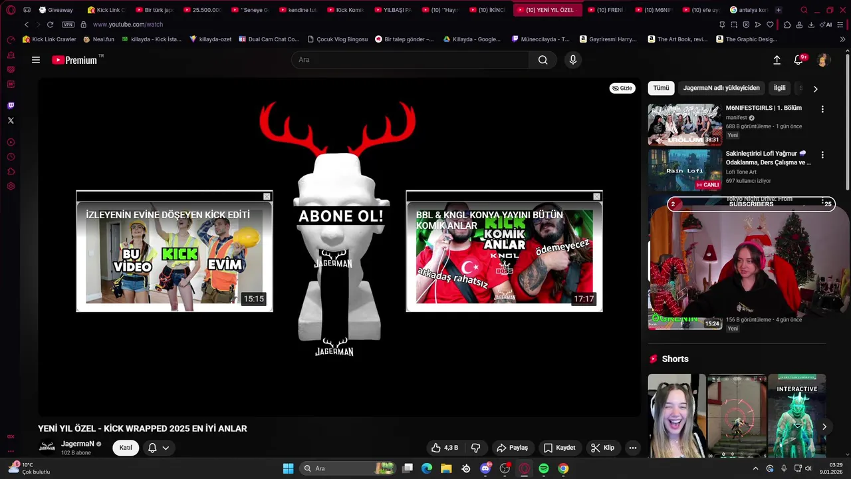Switch to Kick Link browser tab

point(106,10)
